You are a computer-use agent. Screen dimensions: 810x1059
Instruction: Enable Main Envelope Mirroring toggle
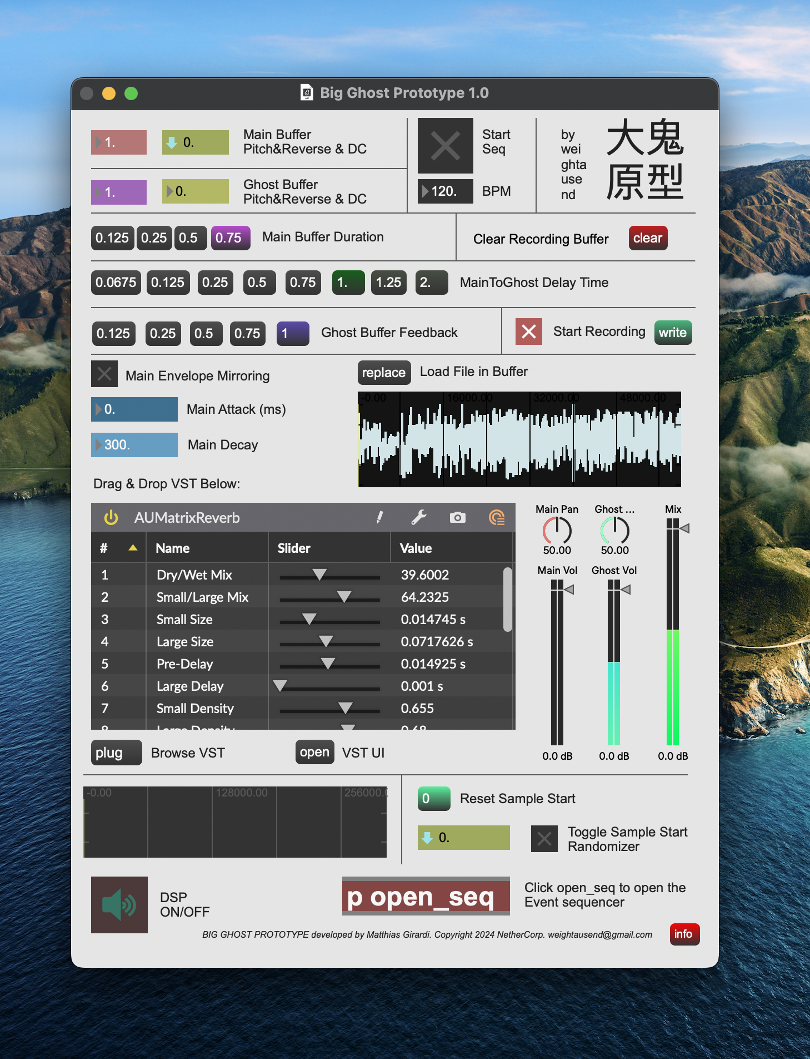click(104, 374)
